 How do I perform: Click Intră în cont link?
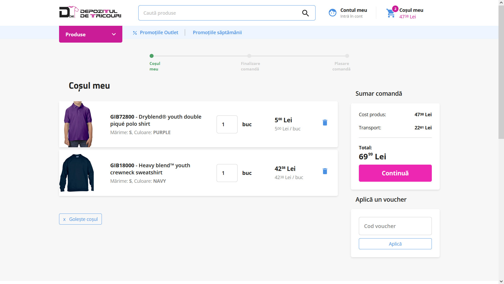pos(351,16)
